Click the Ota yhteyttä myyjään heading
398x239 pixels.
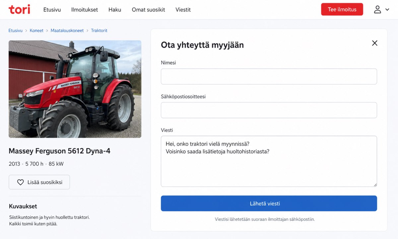pos(202,45)
